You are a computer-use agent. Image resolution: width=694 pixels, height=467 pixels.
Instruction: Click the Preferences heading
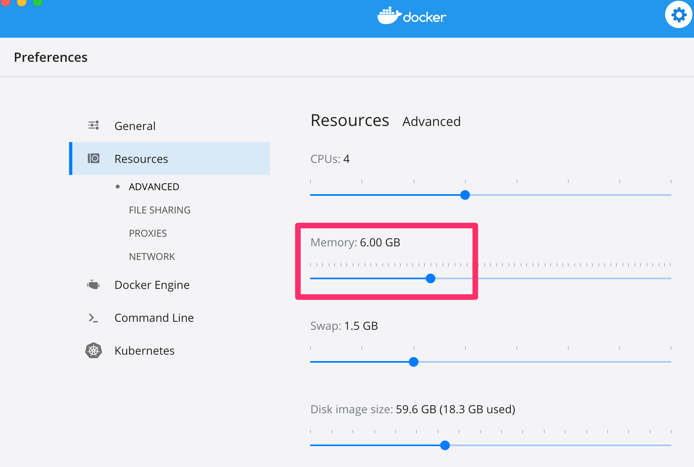coord(51,57)
